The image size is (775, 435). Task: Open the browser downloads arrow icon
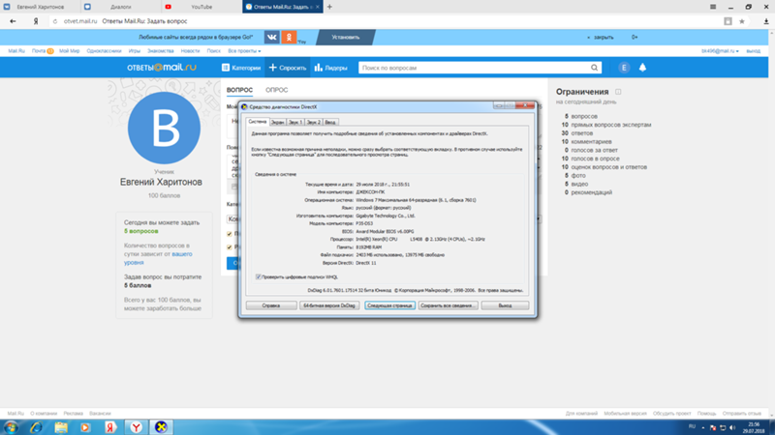click(x=765, y=21)
